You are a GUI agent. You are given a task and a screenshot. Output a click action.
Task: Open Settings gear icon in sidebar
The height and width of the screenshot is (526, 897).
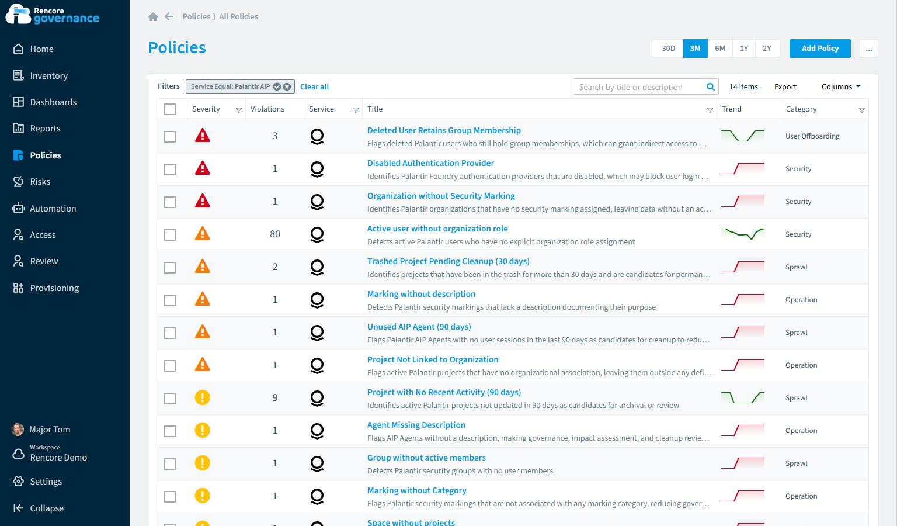(19, 482)
